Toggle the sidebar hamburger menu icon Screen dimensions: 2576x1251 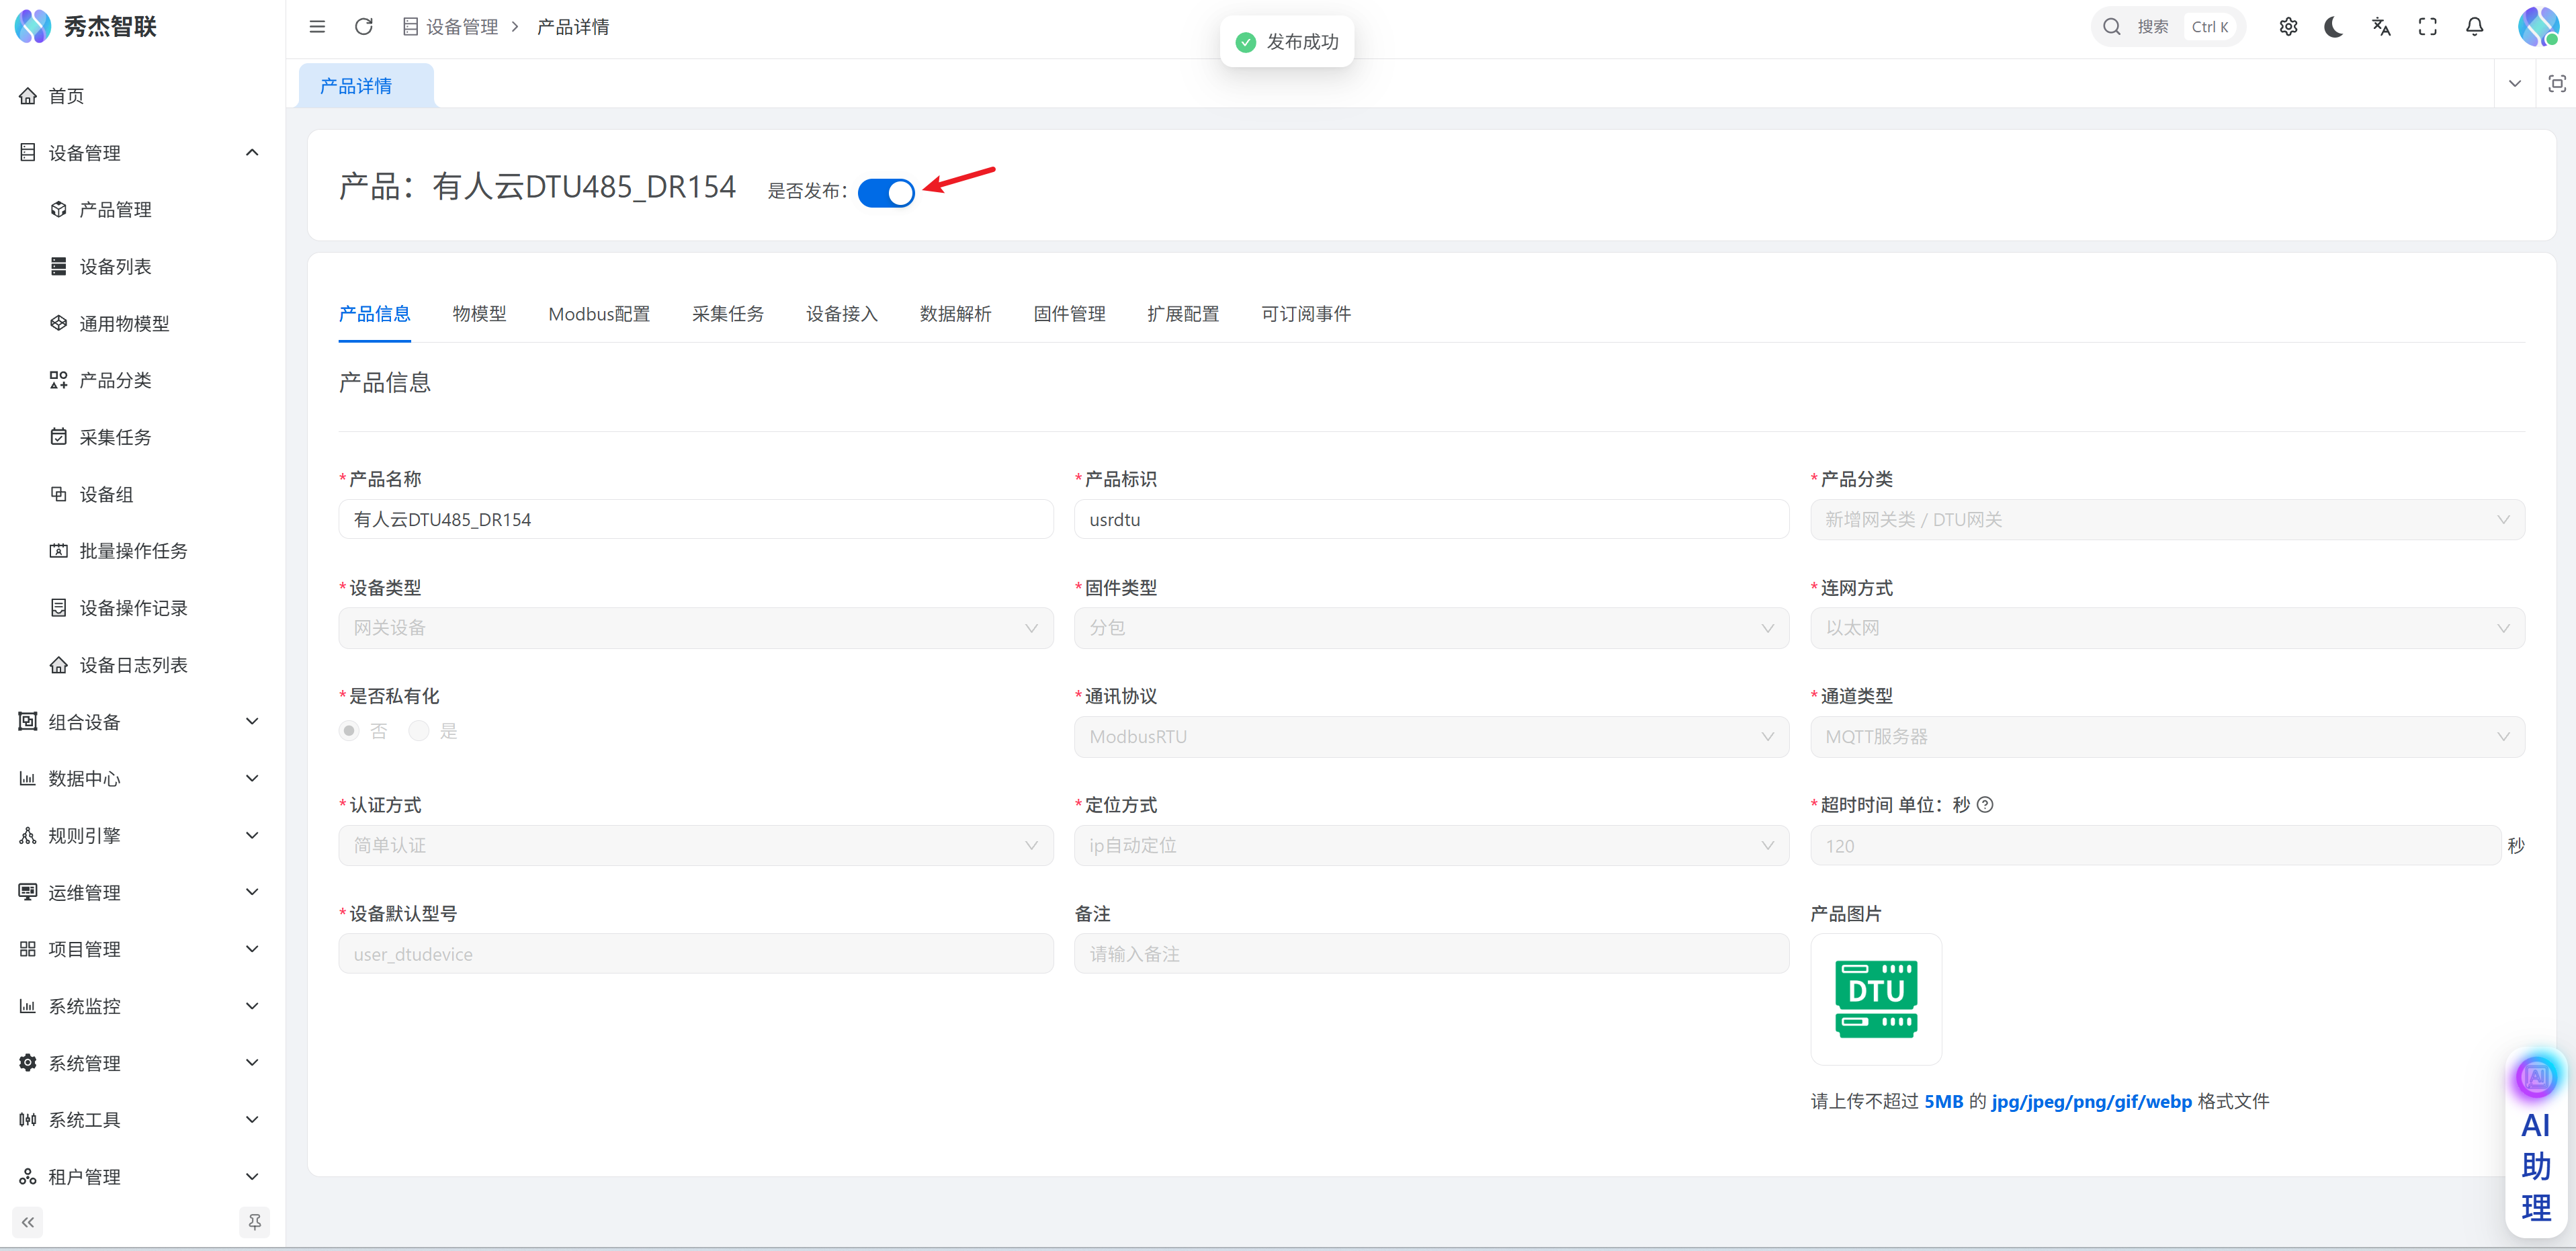(x=317, y=27)
